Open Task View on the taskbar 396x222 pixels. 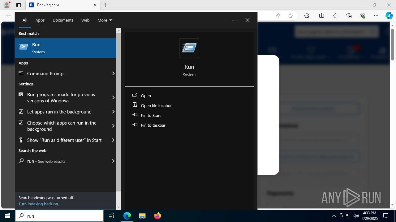[111, 216]
